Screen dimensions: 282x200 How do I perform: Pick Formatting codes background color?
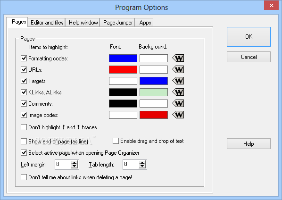(154, 58)
